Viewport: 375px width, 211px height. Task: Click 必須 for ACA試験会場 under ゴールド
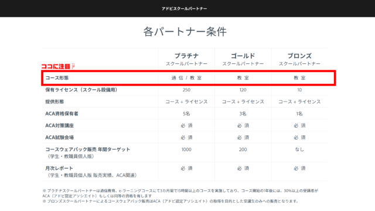tap(243, 138)
